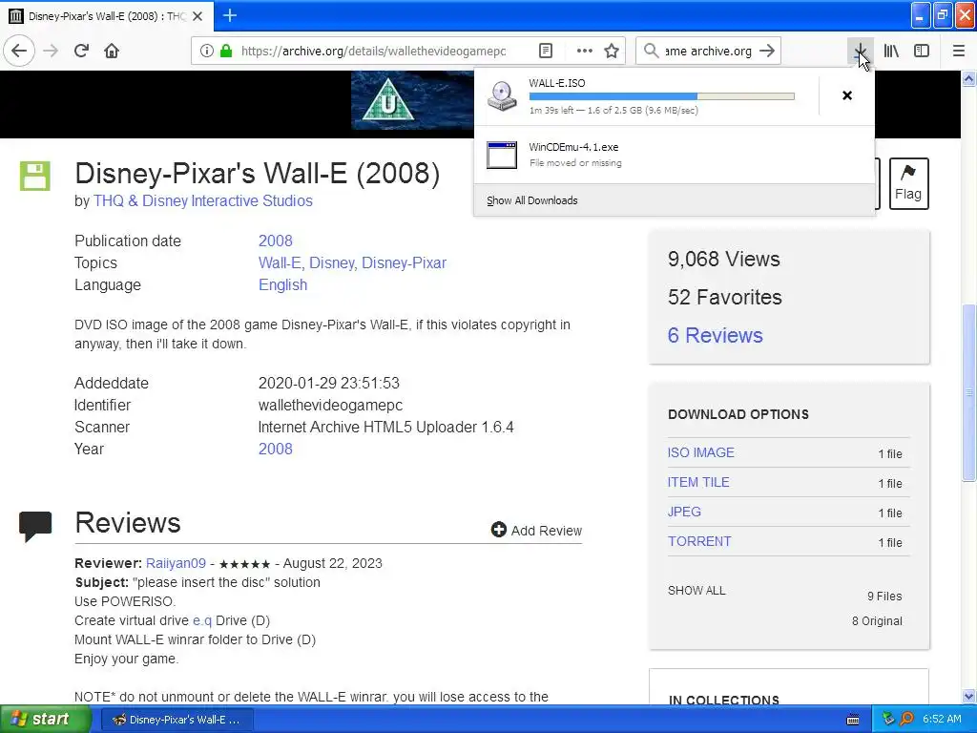Download the ITEM TILE option

click(697, 482)
